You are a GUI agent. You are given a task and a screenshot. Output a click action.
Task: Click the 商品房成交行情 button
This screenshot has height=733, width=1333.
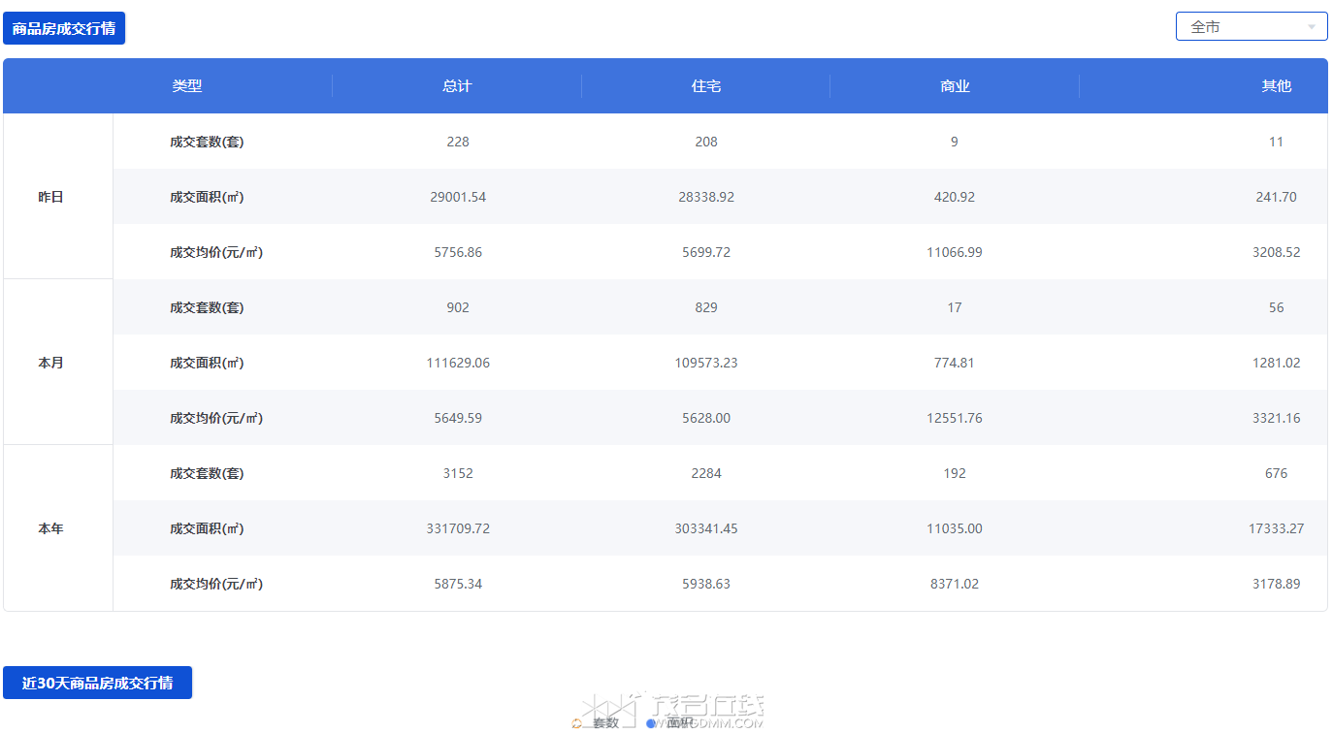pos(64,28)
